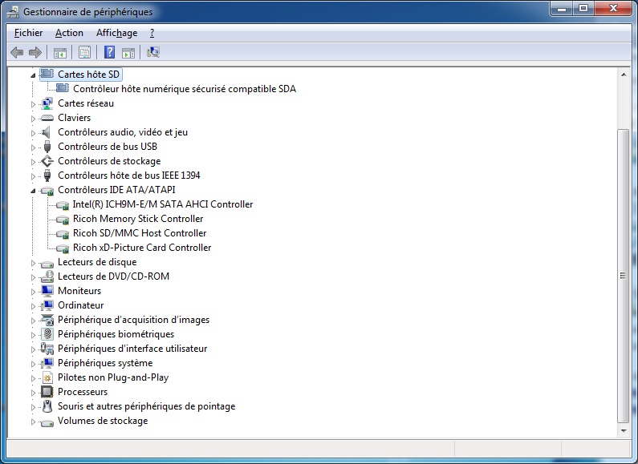Collapse the Cartes hôte SD node
This screenshot has height=464, width=638.
[34, 75]
